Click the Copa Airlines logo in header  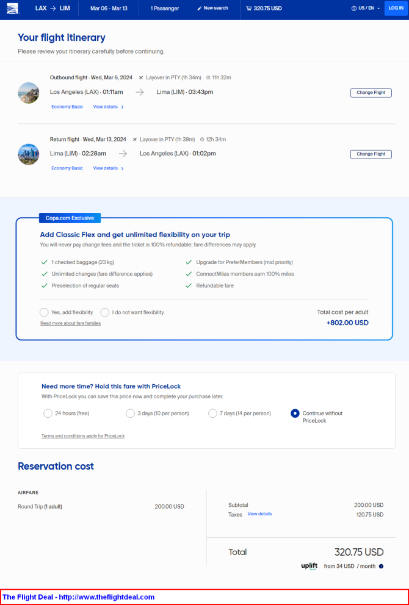click(x=12, y=9)
